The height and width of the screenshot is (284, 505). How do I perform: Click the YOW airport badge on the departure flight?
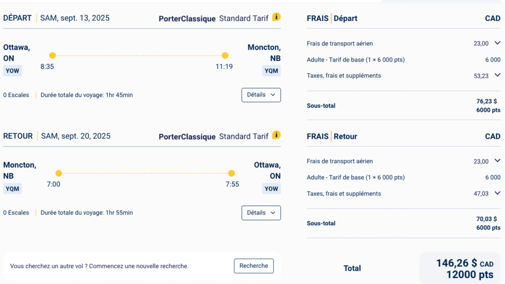(x=12, y=71)
